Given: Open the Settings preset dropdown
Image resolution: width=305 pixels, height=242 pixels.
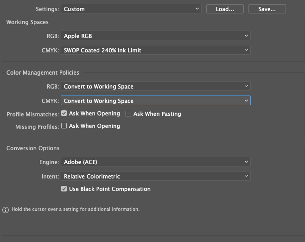Looking at the screenshot, I should coord(131,9).
